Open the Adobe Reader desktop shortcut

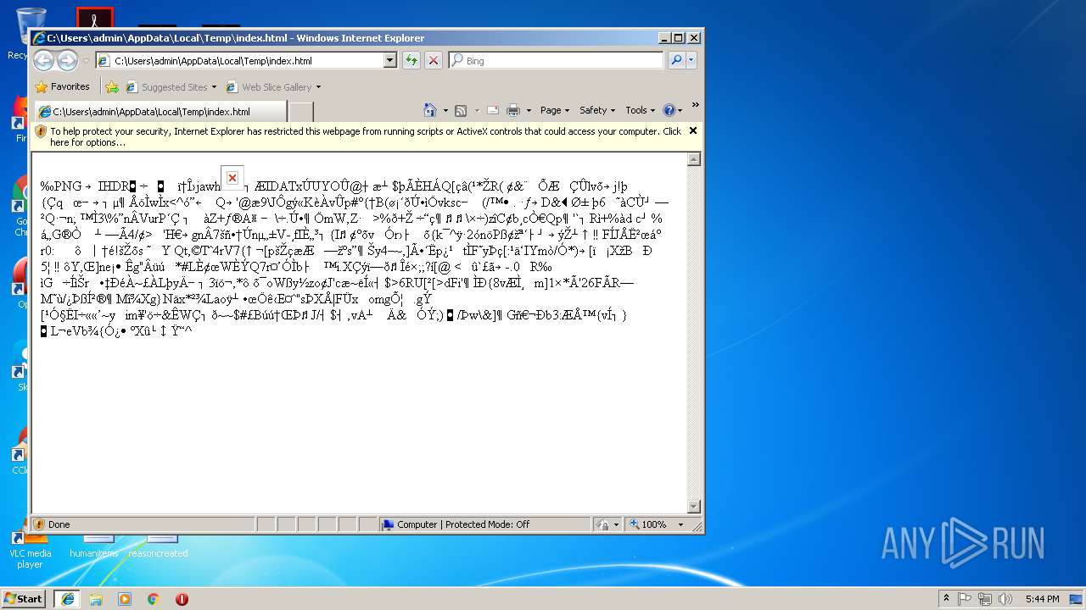pos(94,17)
